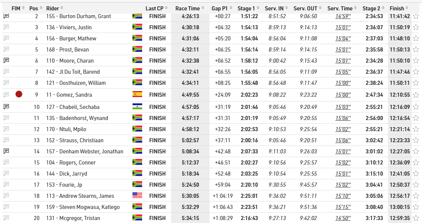Click Lesotho flag next to Chabeli, Sechaba
This screenshot has width=422, height=223.
pos(137,107)
